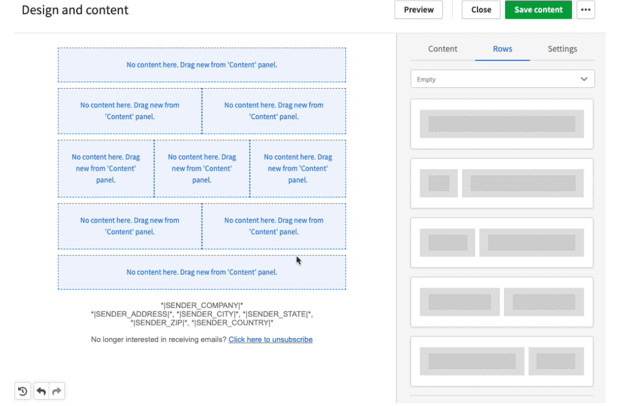Image resolution: width=623 pixels, height=406 pixels.
Task: Select the Rows tab
Action: coord(502,49)
